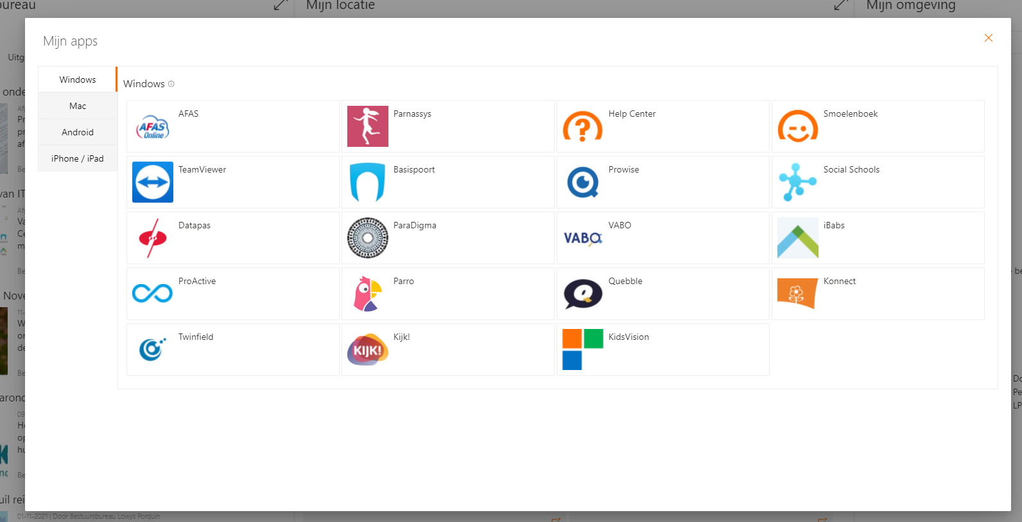Open Help Center question mark icon

point(583,126)
